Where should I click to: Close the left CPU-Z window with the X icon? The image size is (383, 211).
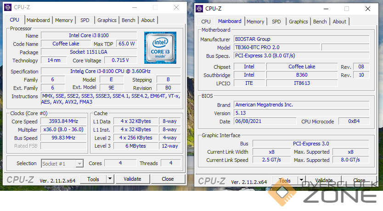176,7
